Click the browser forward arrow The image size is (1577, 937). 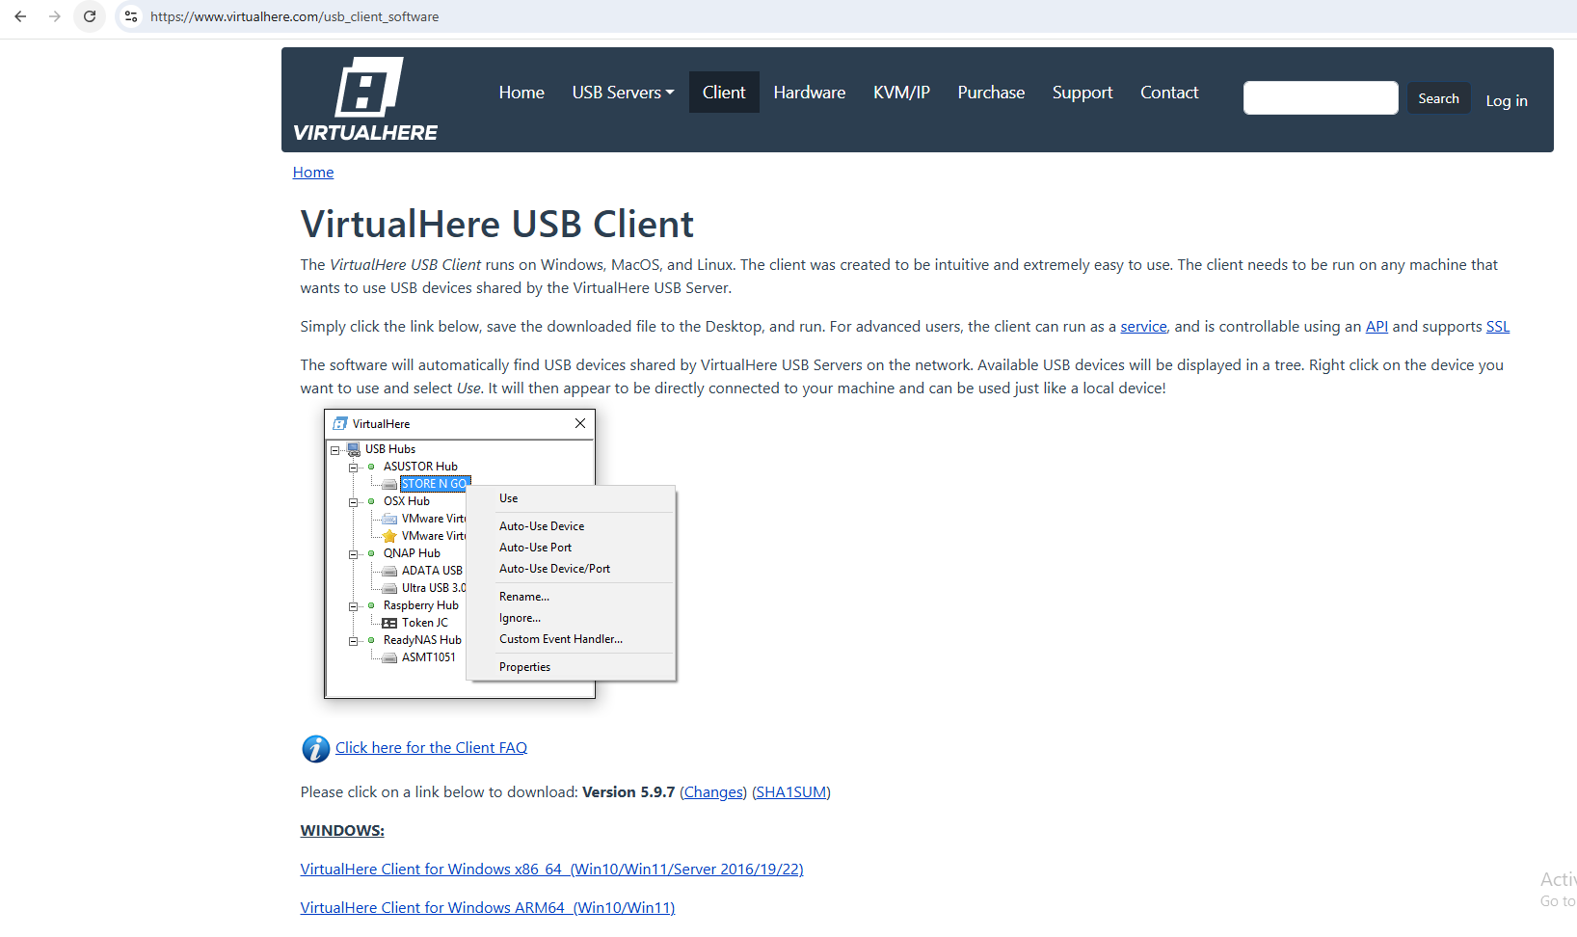click(x=55, y=16)
